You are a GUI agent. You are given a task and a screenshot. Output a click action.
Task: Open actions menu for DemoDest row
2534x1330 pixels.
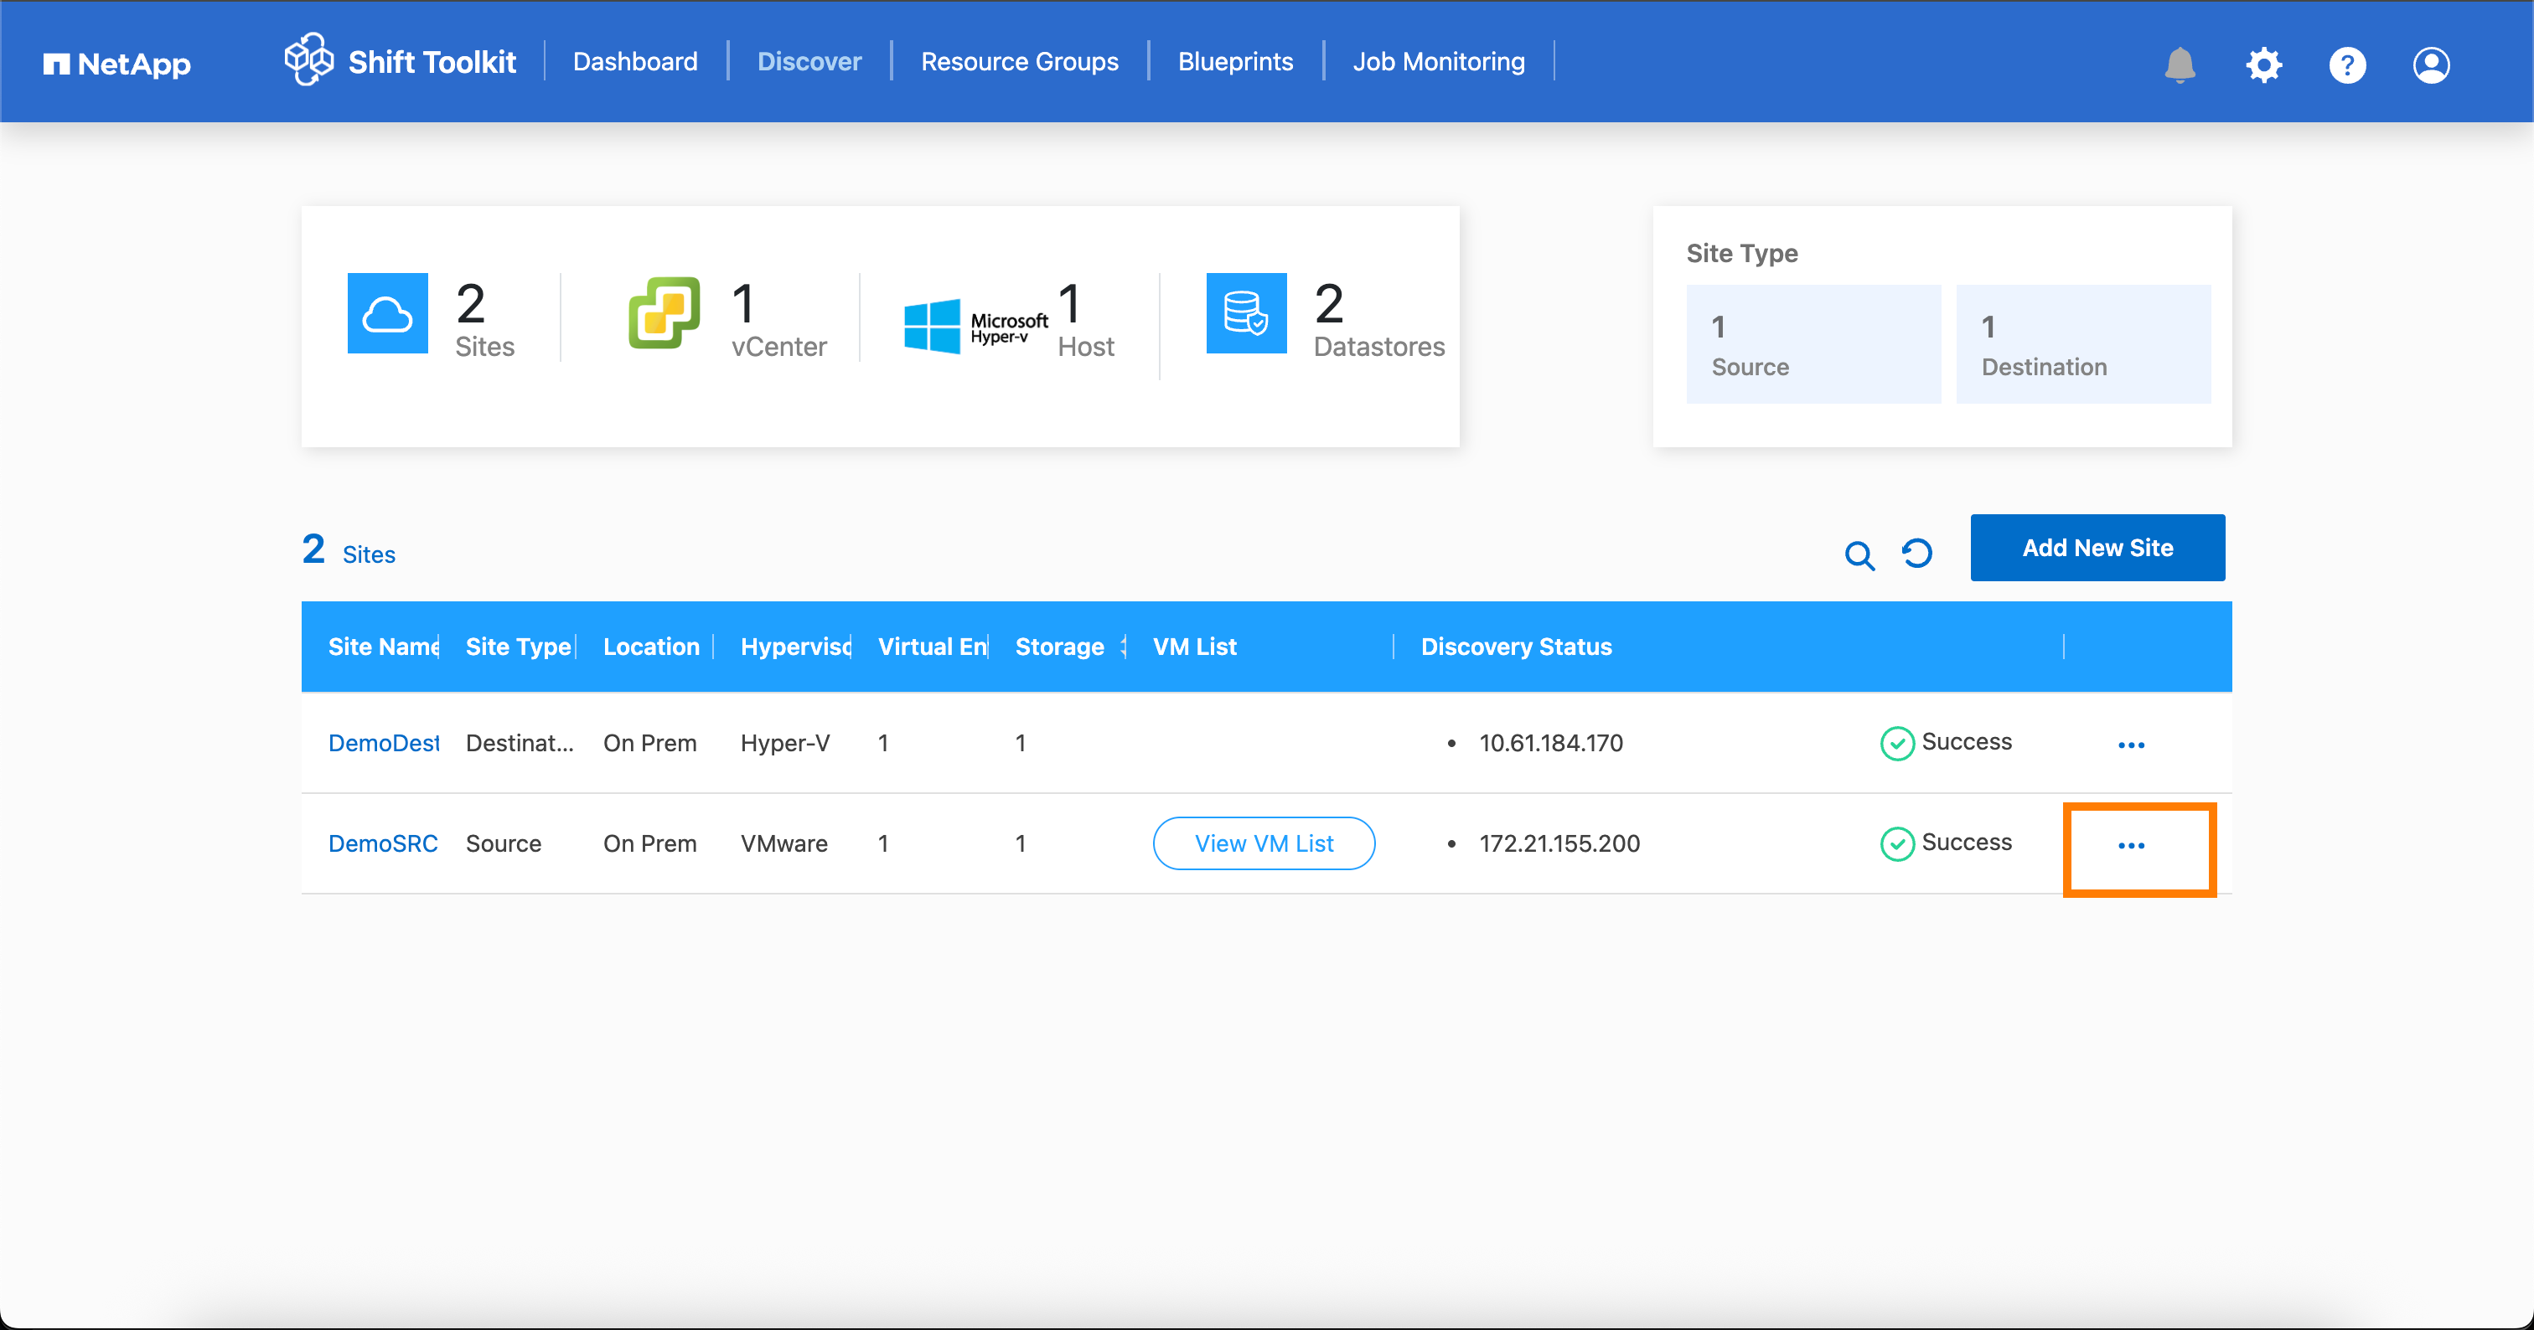(2131, 745)
